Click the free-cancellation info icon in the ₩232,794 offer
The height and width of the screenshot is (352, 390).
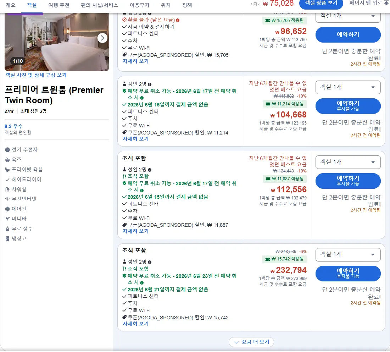[x=142, y=283]
